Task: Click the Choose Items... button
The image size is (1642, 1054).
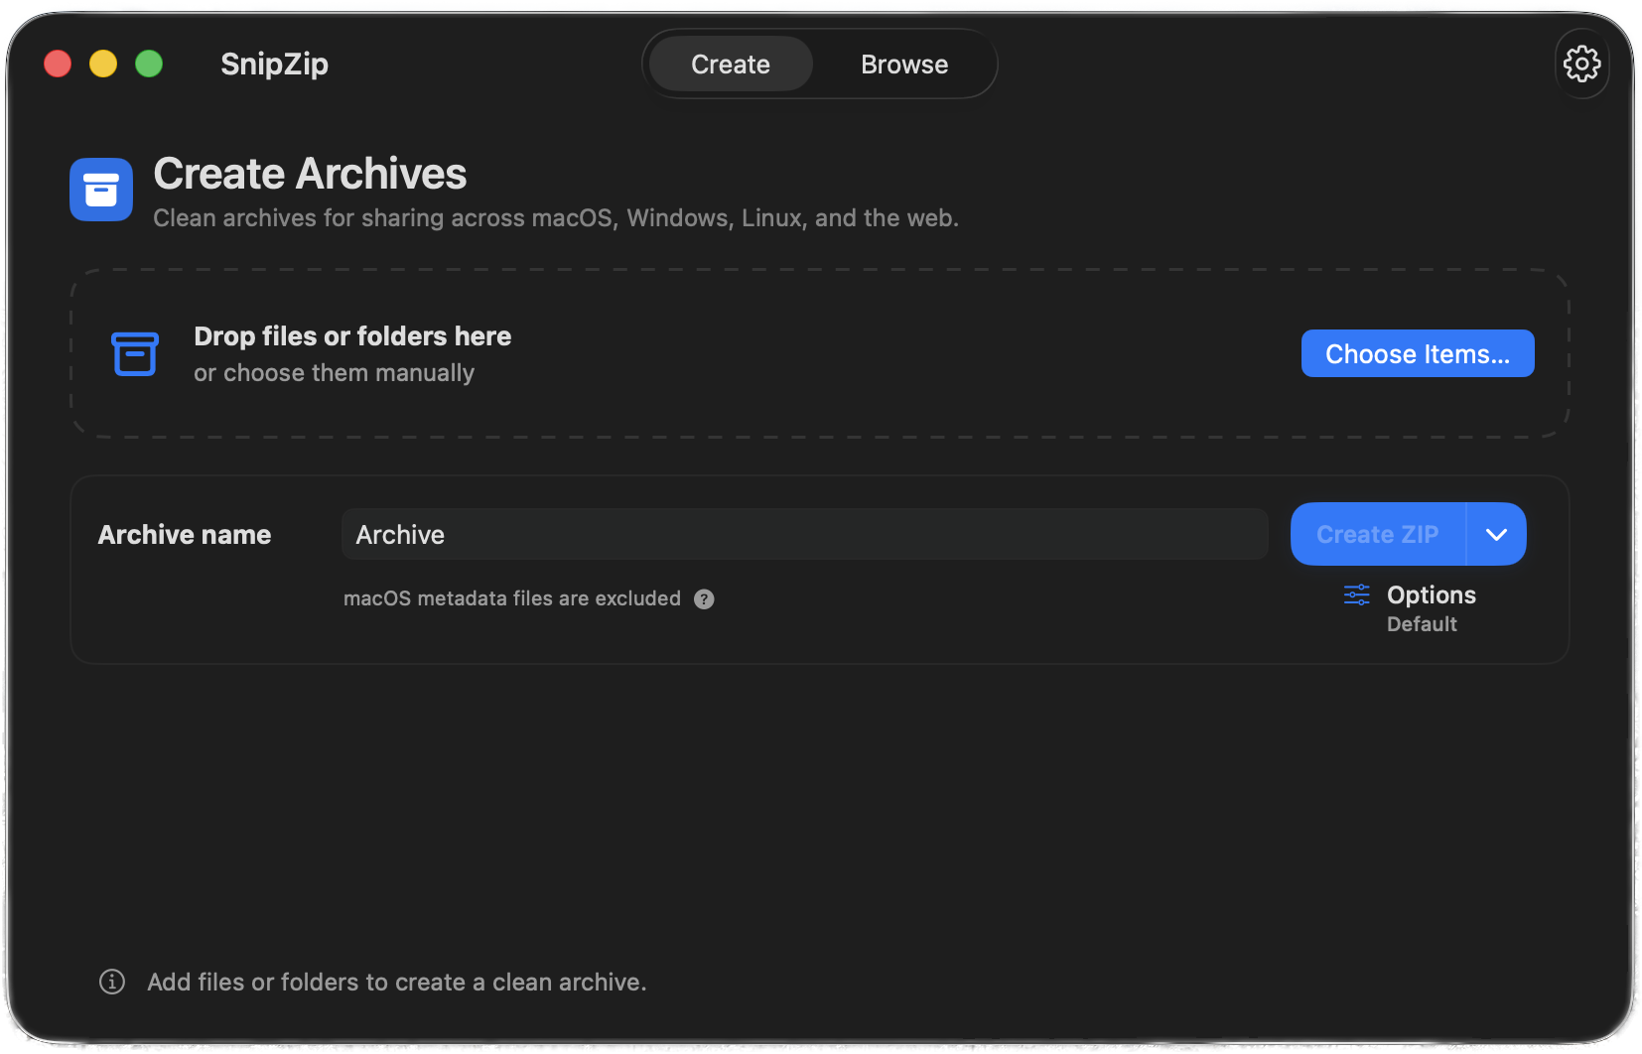Action: click(x=1418, y=353)
